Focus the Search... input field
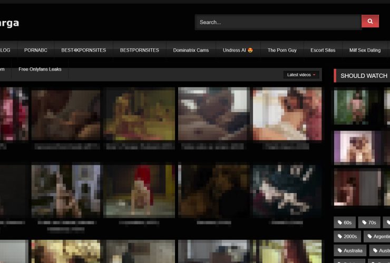Viewport: 390px width, 263px height. pos(278,22)
